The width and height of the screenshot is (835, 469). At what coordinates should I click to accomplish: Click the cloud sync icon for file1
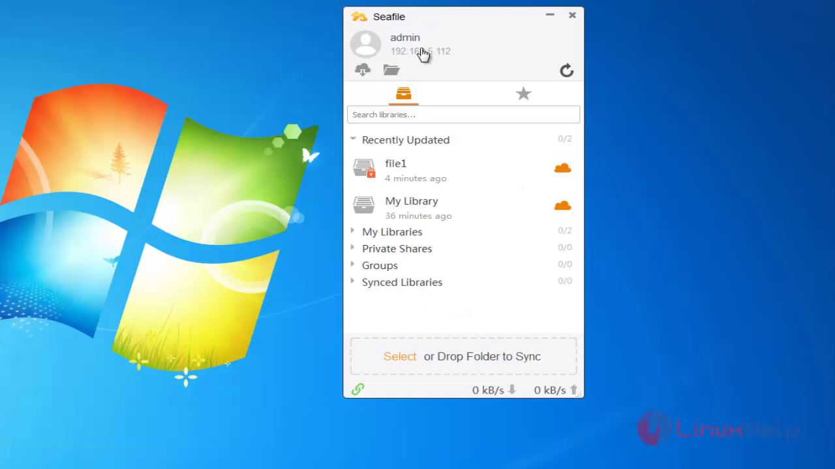point(562,168)
